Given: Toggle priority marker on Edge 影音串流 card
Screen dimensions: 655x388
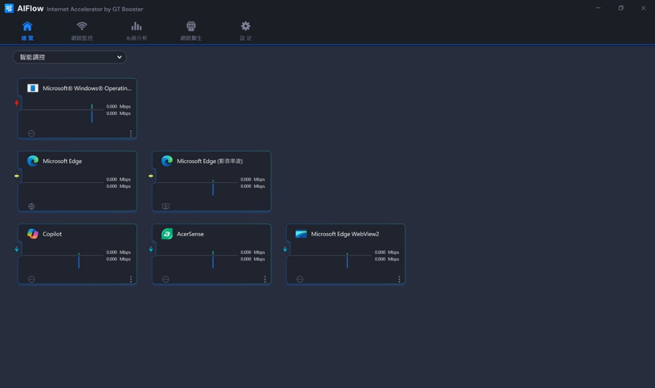Looking at the screenshot, I should click(x=151, y=176).
